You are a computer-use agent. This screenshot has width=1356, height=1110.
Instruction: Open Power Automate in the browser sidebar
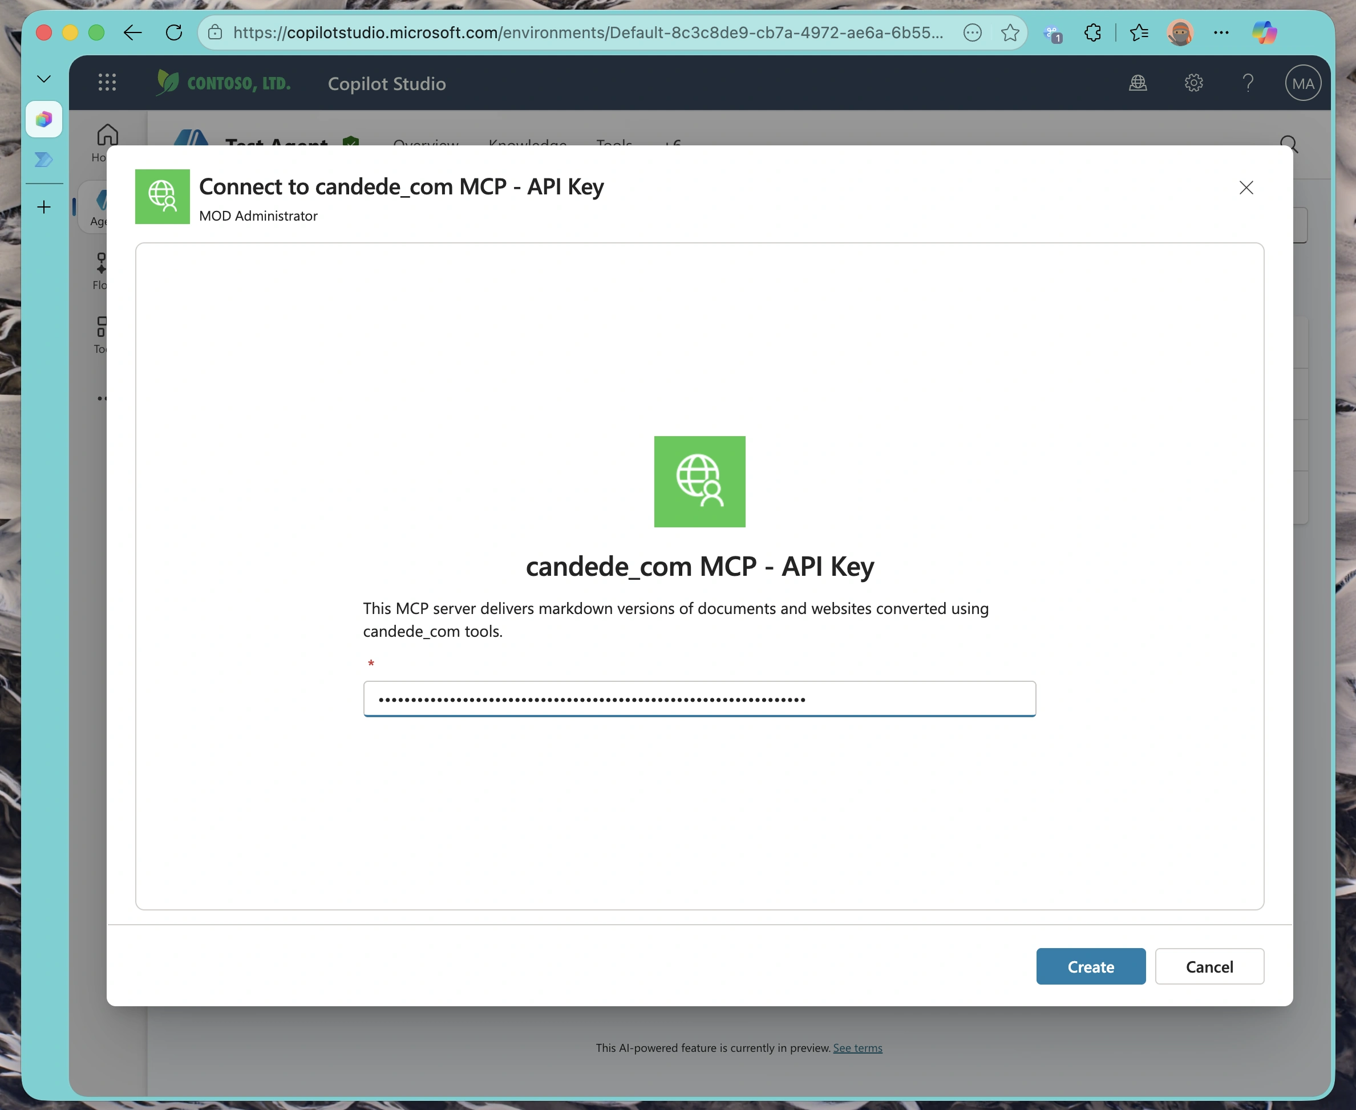43,160
